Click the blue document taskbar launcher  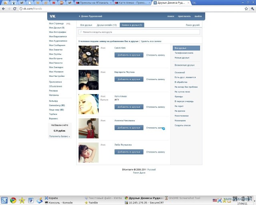click(x=31, y=200)
